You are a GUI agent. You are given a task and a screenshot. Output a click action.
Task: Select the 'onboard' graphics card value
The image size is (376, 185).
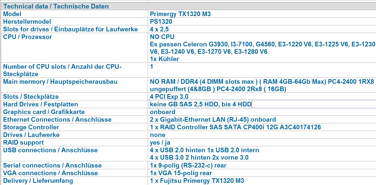tap(162, 112)
